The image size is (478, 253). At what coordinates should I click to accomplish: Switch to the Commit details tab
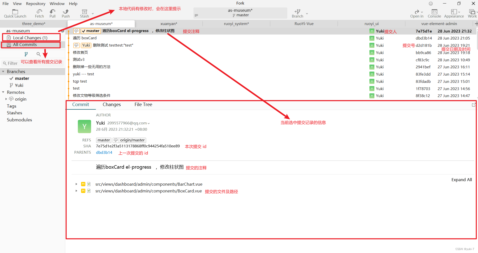81,105
